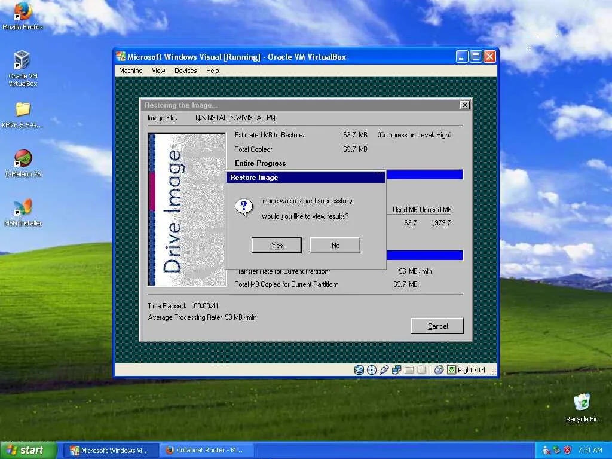The height and width of the screenshot is (459, 612).
Task: Click the optical CD drive status icon
Action: pos(372,369)
